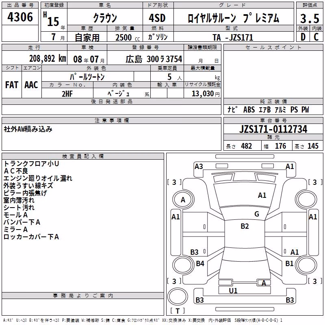This screenshot has width=325, height=325.
Task: Click the PW equipment entry
Action: click(x=305, y=110)
